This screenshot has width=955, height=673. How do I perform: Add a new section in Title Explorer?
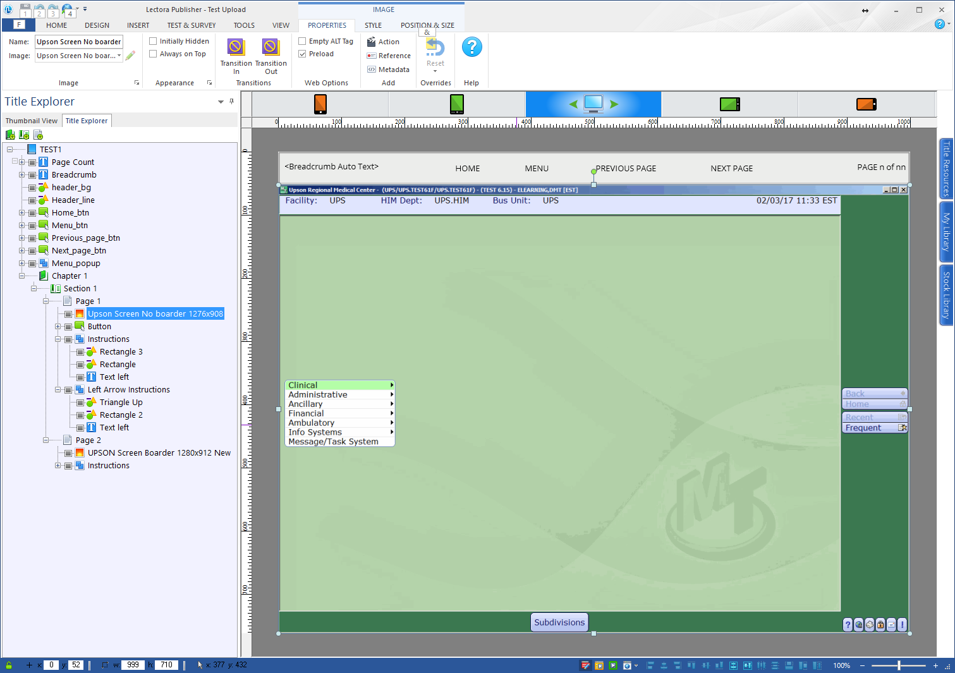pos(24,135)
